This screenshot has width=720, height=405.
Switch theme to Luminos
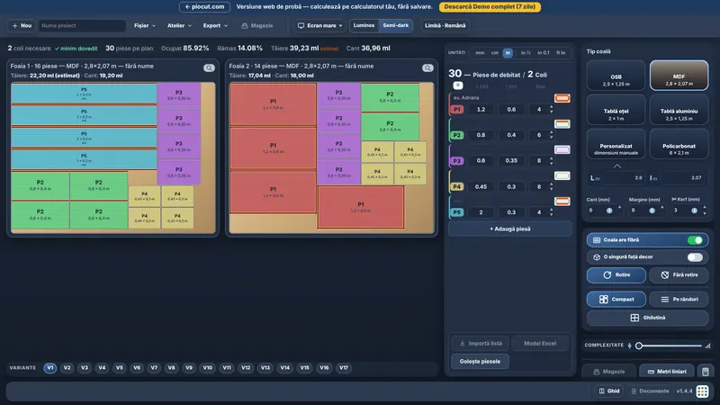[364, 26]
